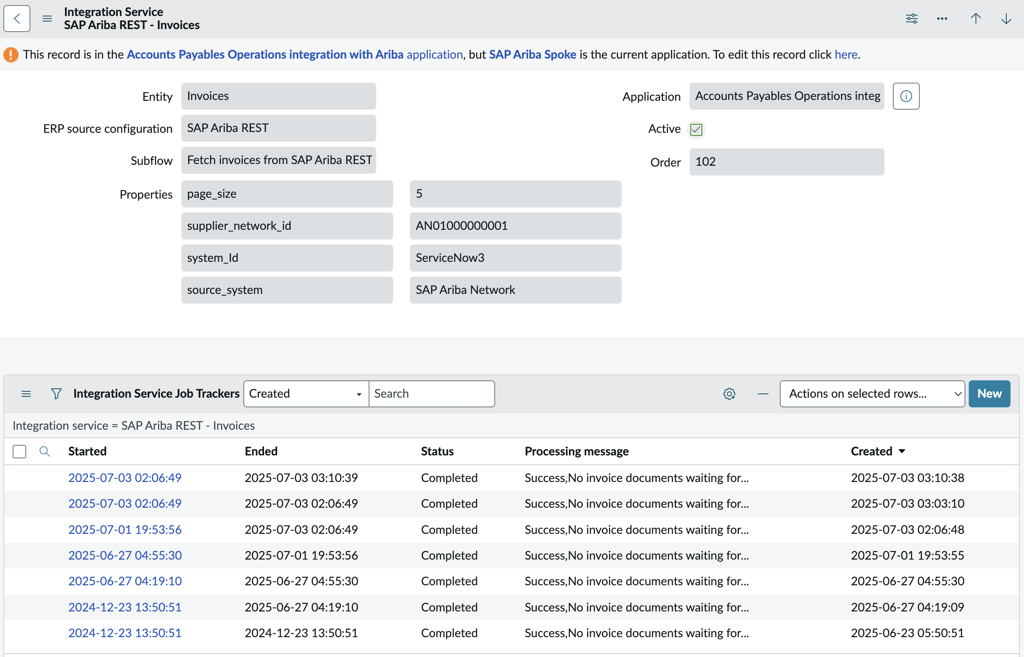Toggle the list filter funnel icon
The height and width of the screenshot is (657, 1024).
[x=57, y=394]
